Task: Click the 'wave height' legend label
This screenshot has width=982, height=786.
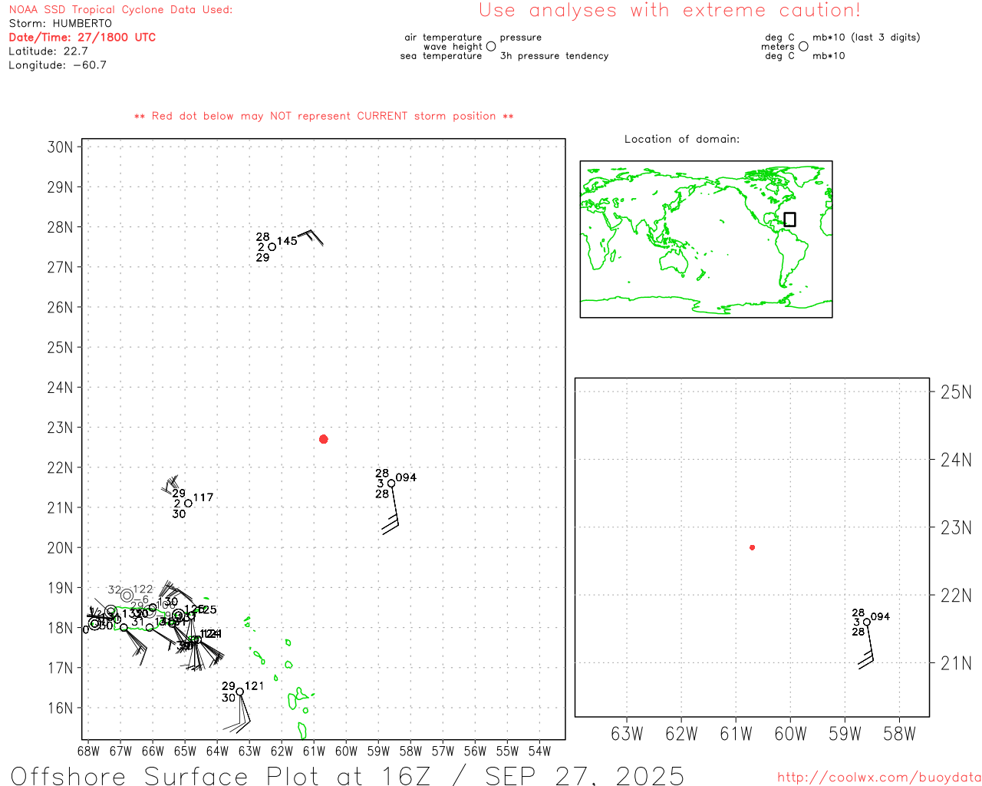Action: (453, 47)
